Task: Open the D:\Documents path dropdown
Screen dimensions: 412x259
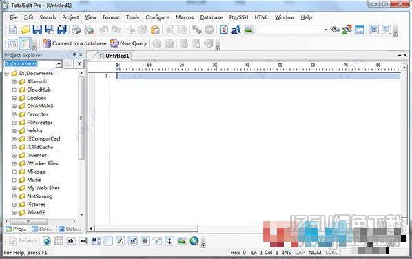Action: pyautogui.click(x=59, y=63)
